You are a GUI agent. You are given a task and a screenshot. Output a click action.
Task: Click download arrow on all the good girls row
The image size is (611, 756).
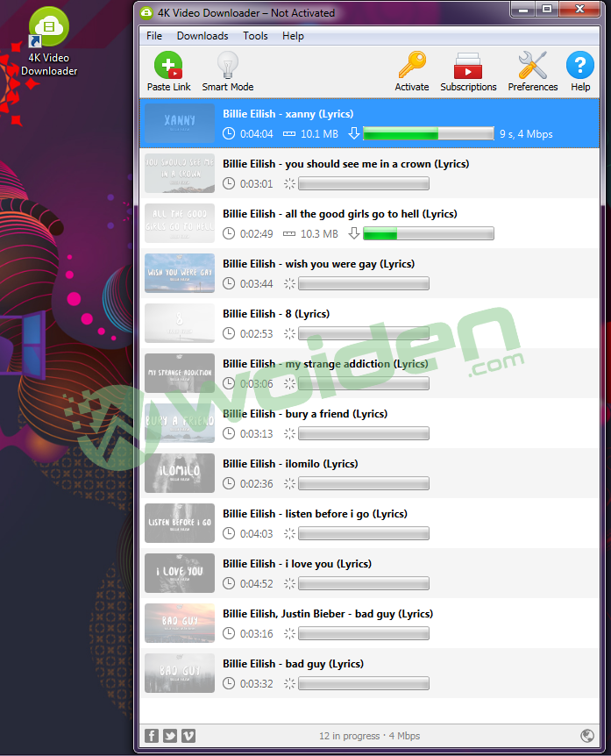coord(354,233)
